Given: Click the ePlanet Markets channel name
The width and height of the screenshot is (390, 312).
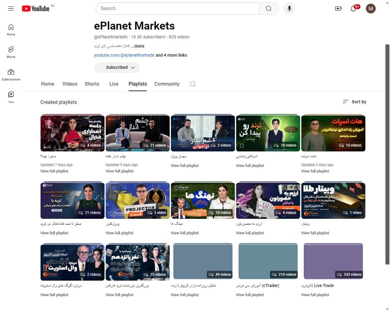Looking at the screenshot, I should (134, 26).
